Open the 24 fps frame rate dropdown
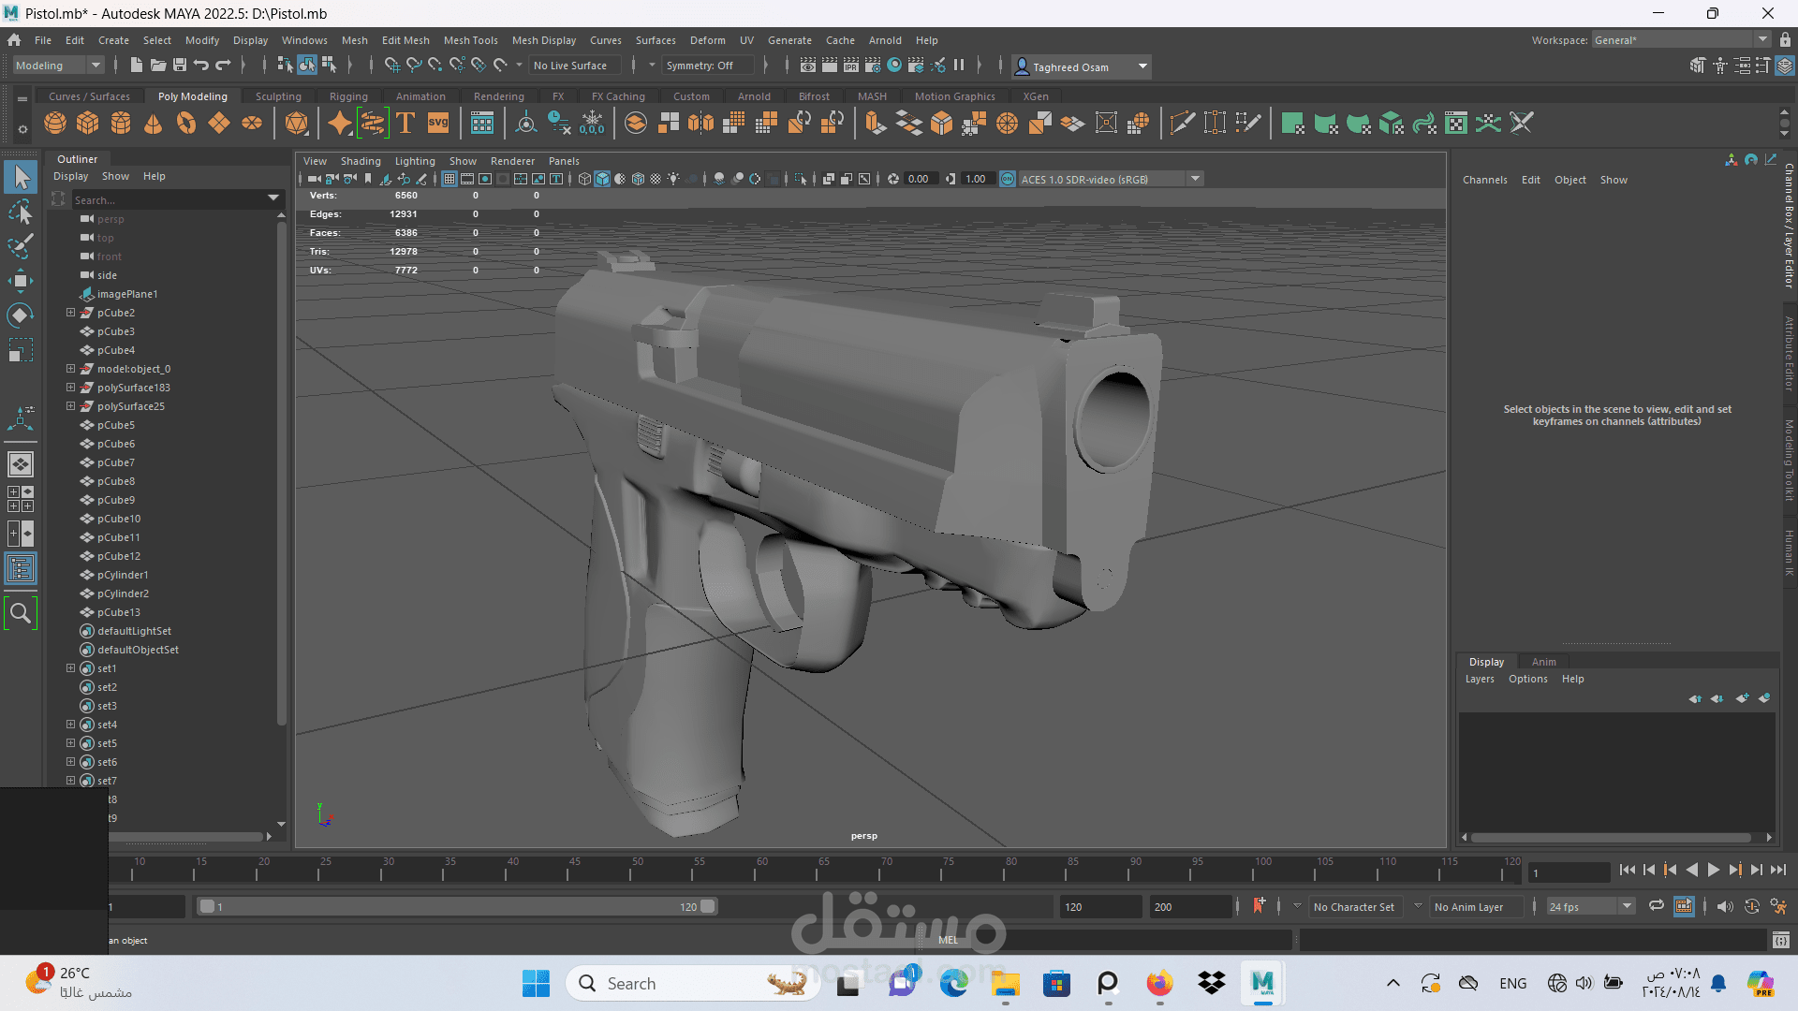This screenshot has width=1798, height=1011. [1590, 906]
